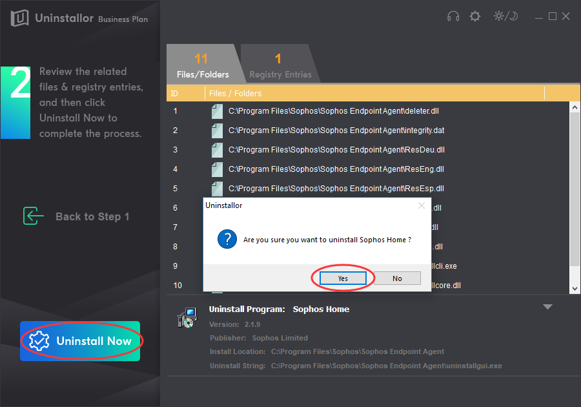The width and height of the screenshot is (581, 407).
Task: Click the file list scroll up arrow
Action: [x=575, y=107]
